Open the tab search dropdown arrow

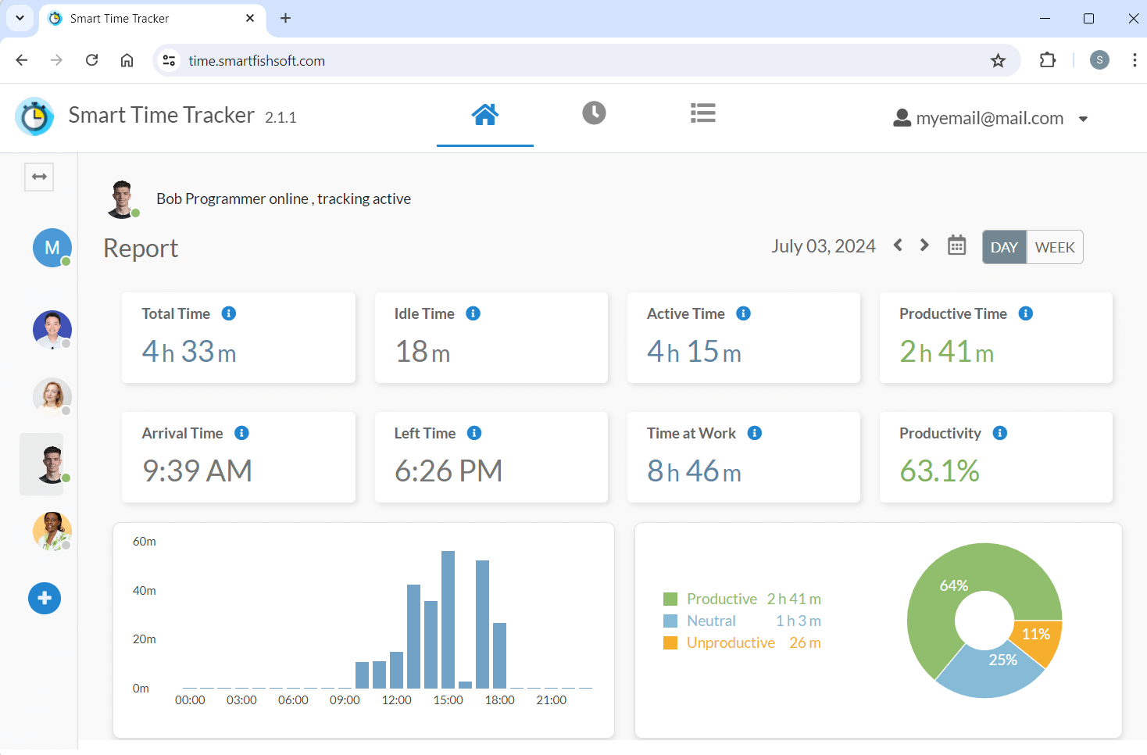click(x=20, y=18)
